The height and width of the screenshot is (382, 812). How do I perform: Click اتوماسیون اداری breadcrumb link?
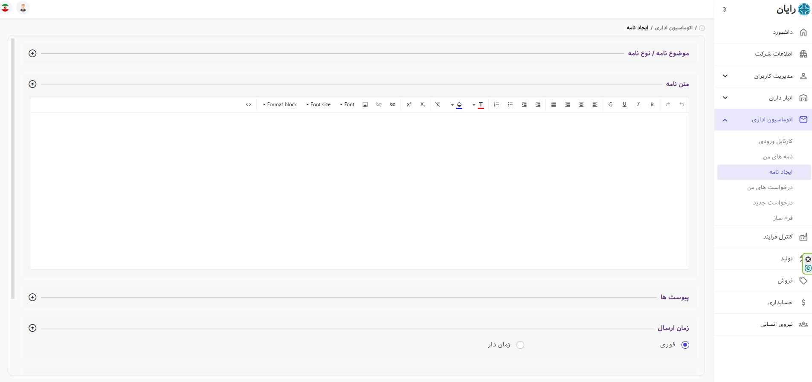pos(673,28)
